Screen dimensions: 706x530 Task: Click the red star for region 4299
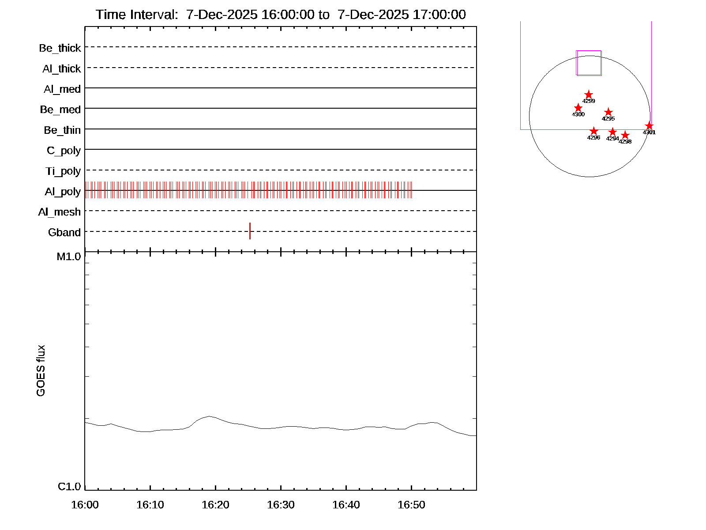pyautogui.click(x=589, y=95)
